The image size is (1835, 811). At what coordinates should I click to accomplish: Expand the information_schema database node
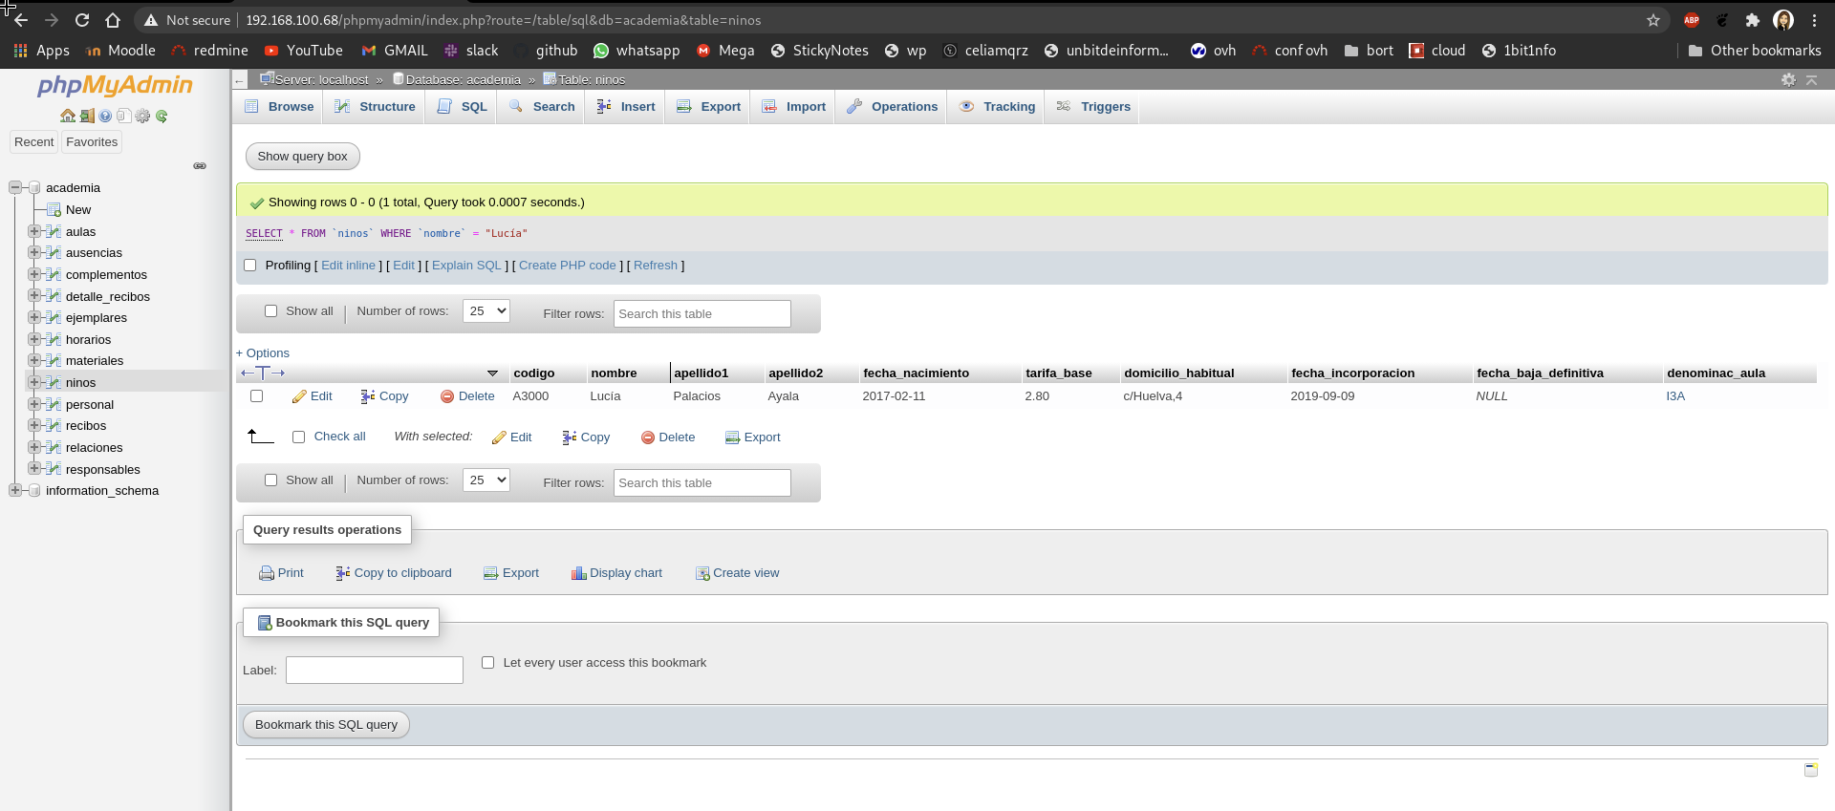pyautogui.click(x=15, y=490)
